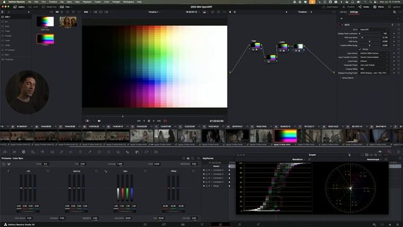Open the DCTL OpenDRT dropdown
Screen dimensions: 403x227
[373, 30]
